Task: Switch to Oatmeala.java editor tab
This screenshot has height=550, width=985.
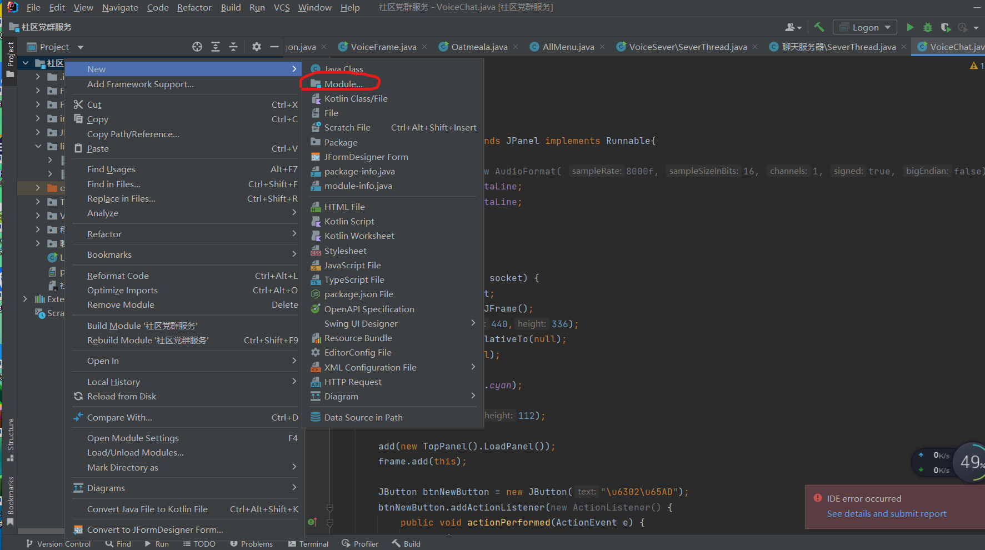Action: [479, 47]
